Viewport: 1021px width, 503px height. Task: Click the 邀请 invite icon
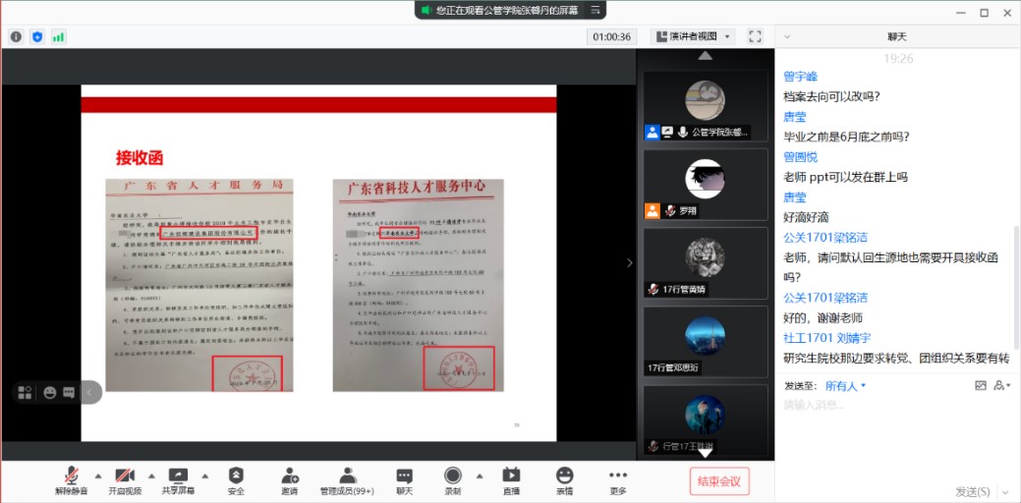[x=289, y=477]
